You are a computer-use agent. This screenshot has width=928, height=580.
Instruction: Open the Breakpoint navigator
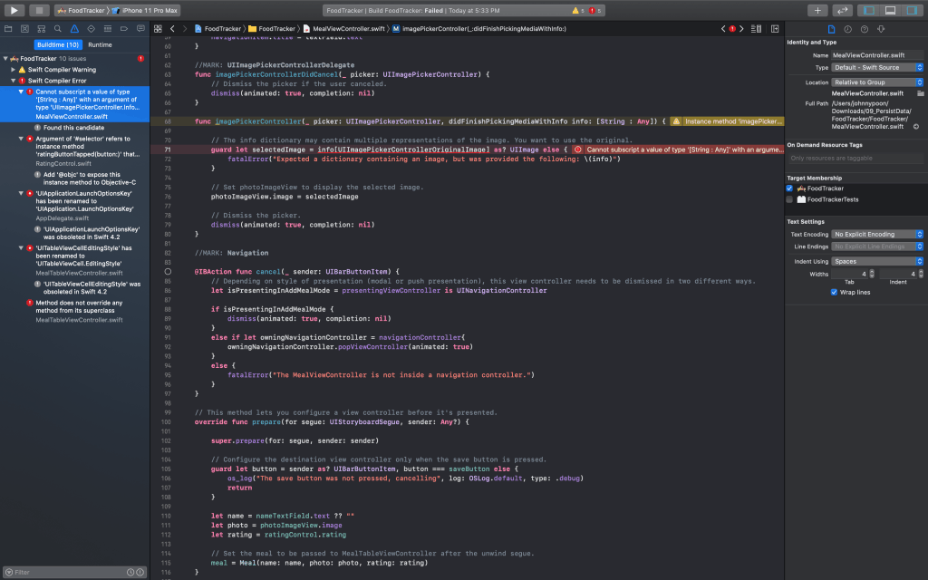tap(124, 28)
